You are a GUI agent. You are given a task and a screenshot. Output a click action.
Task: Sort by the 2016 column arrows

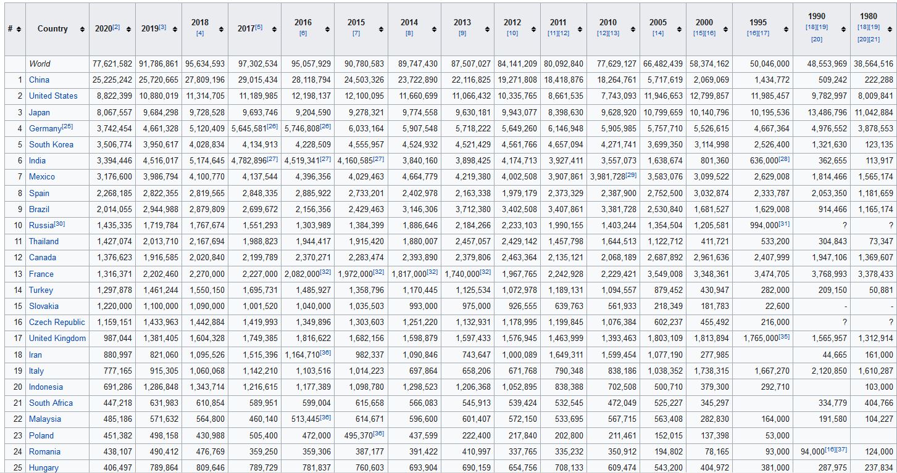tap(328, 29)
